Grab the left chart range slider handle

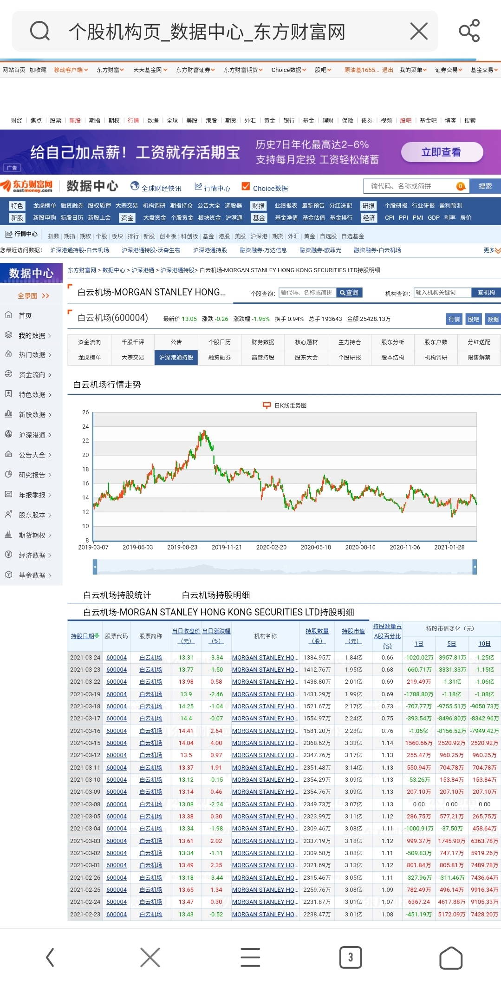pyautogui.click(x=95, y=567)
